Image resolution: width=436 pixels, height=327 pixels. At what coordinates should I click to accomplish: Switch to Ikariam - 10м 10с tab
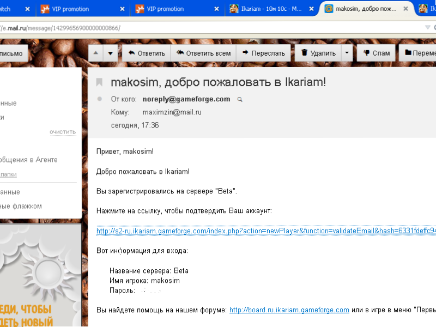click(x=271, y=9)
